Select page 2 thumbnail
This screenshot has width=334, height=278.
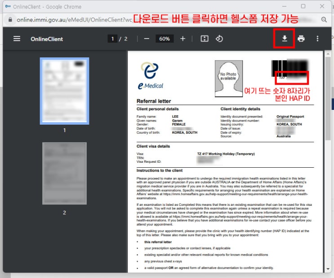point(65,173)
